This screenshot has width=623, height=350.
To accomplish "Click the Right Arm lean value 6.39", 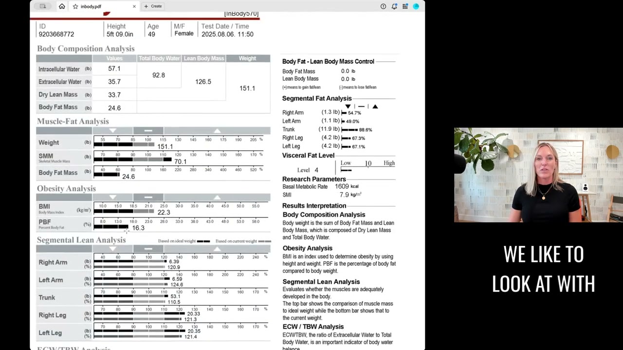I will pos(174,262).
